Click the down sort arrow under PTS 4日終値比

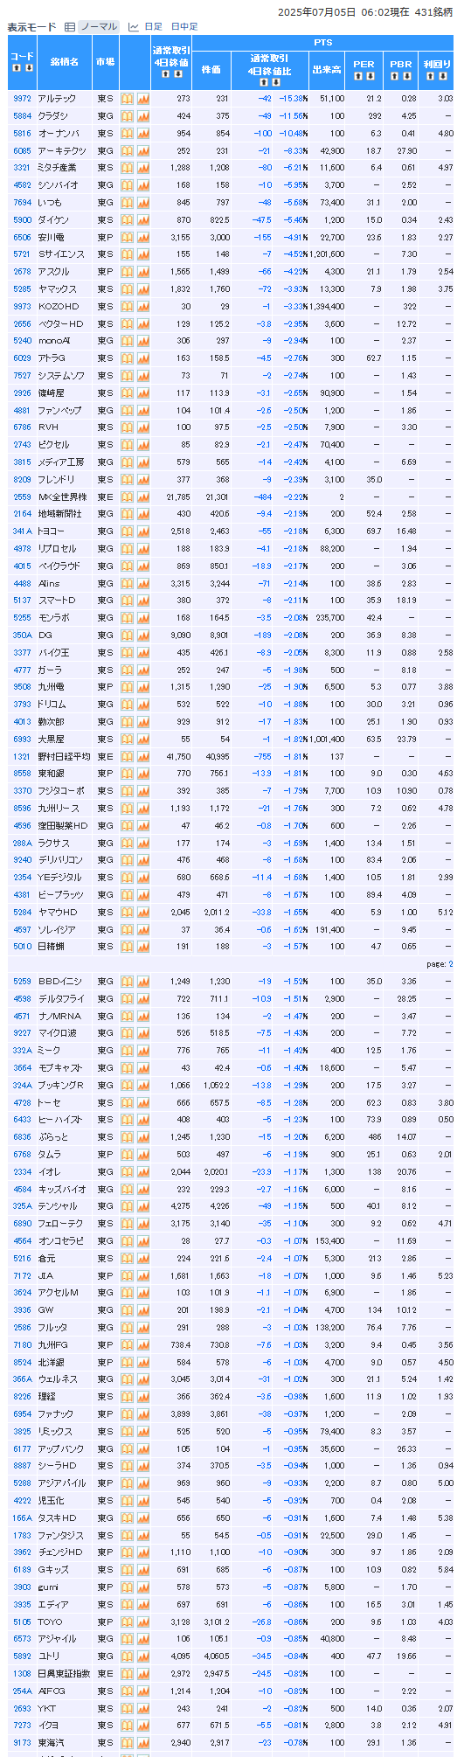(x=275, y=82)
